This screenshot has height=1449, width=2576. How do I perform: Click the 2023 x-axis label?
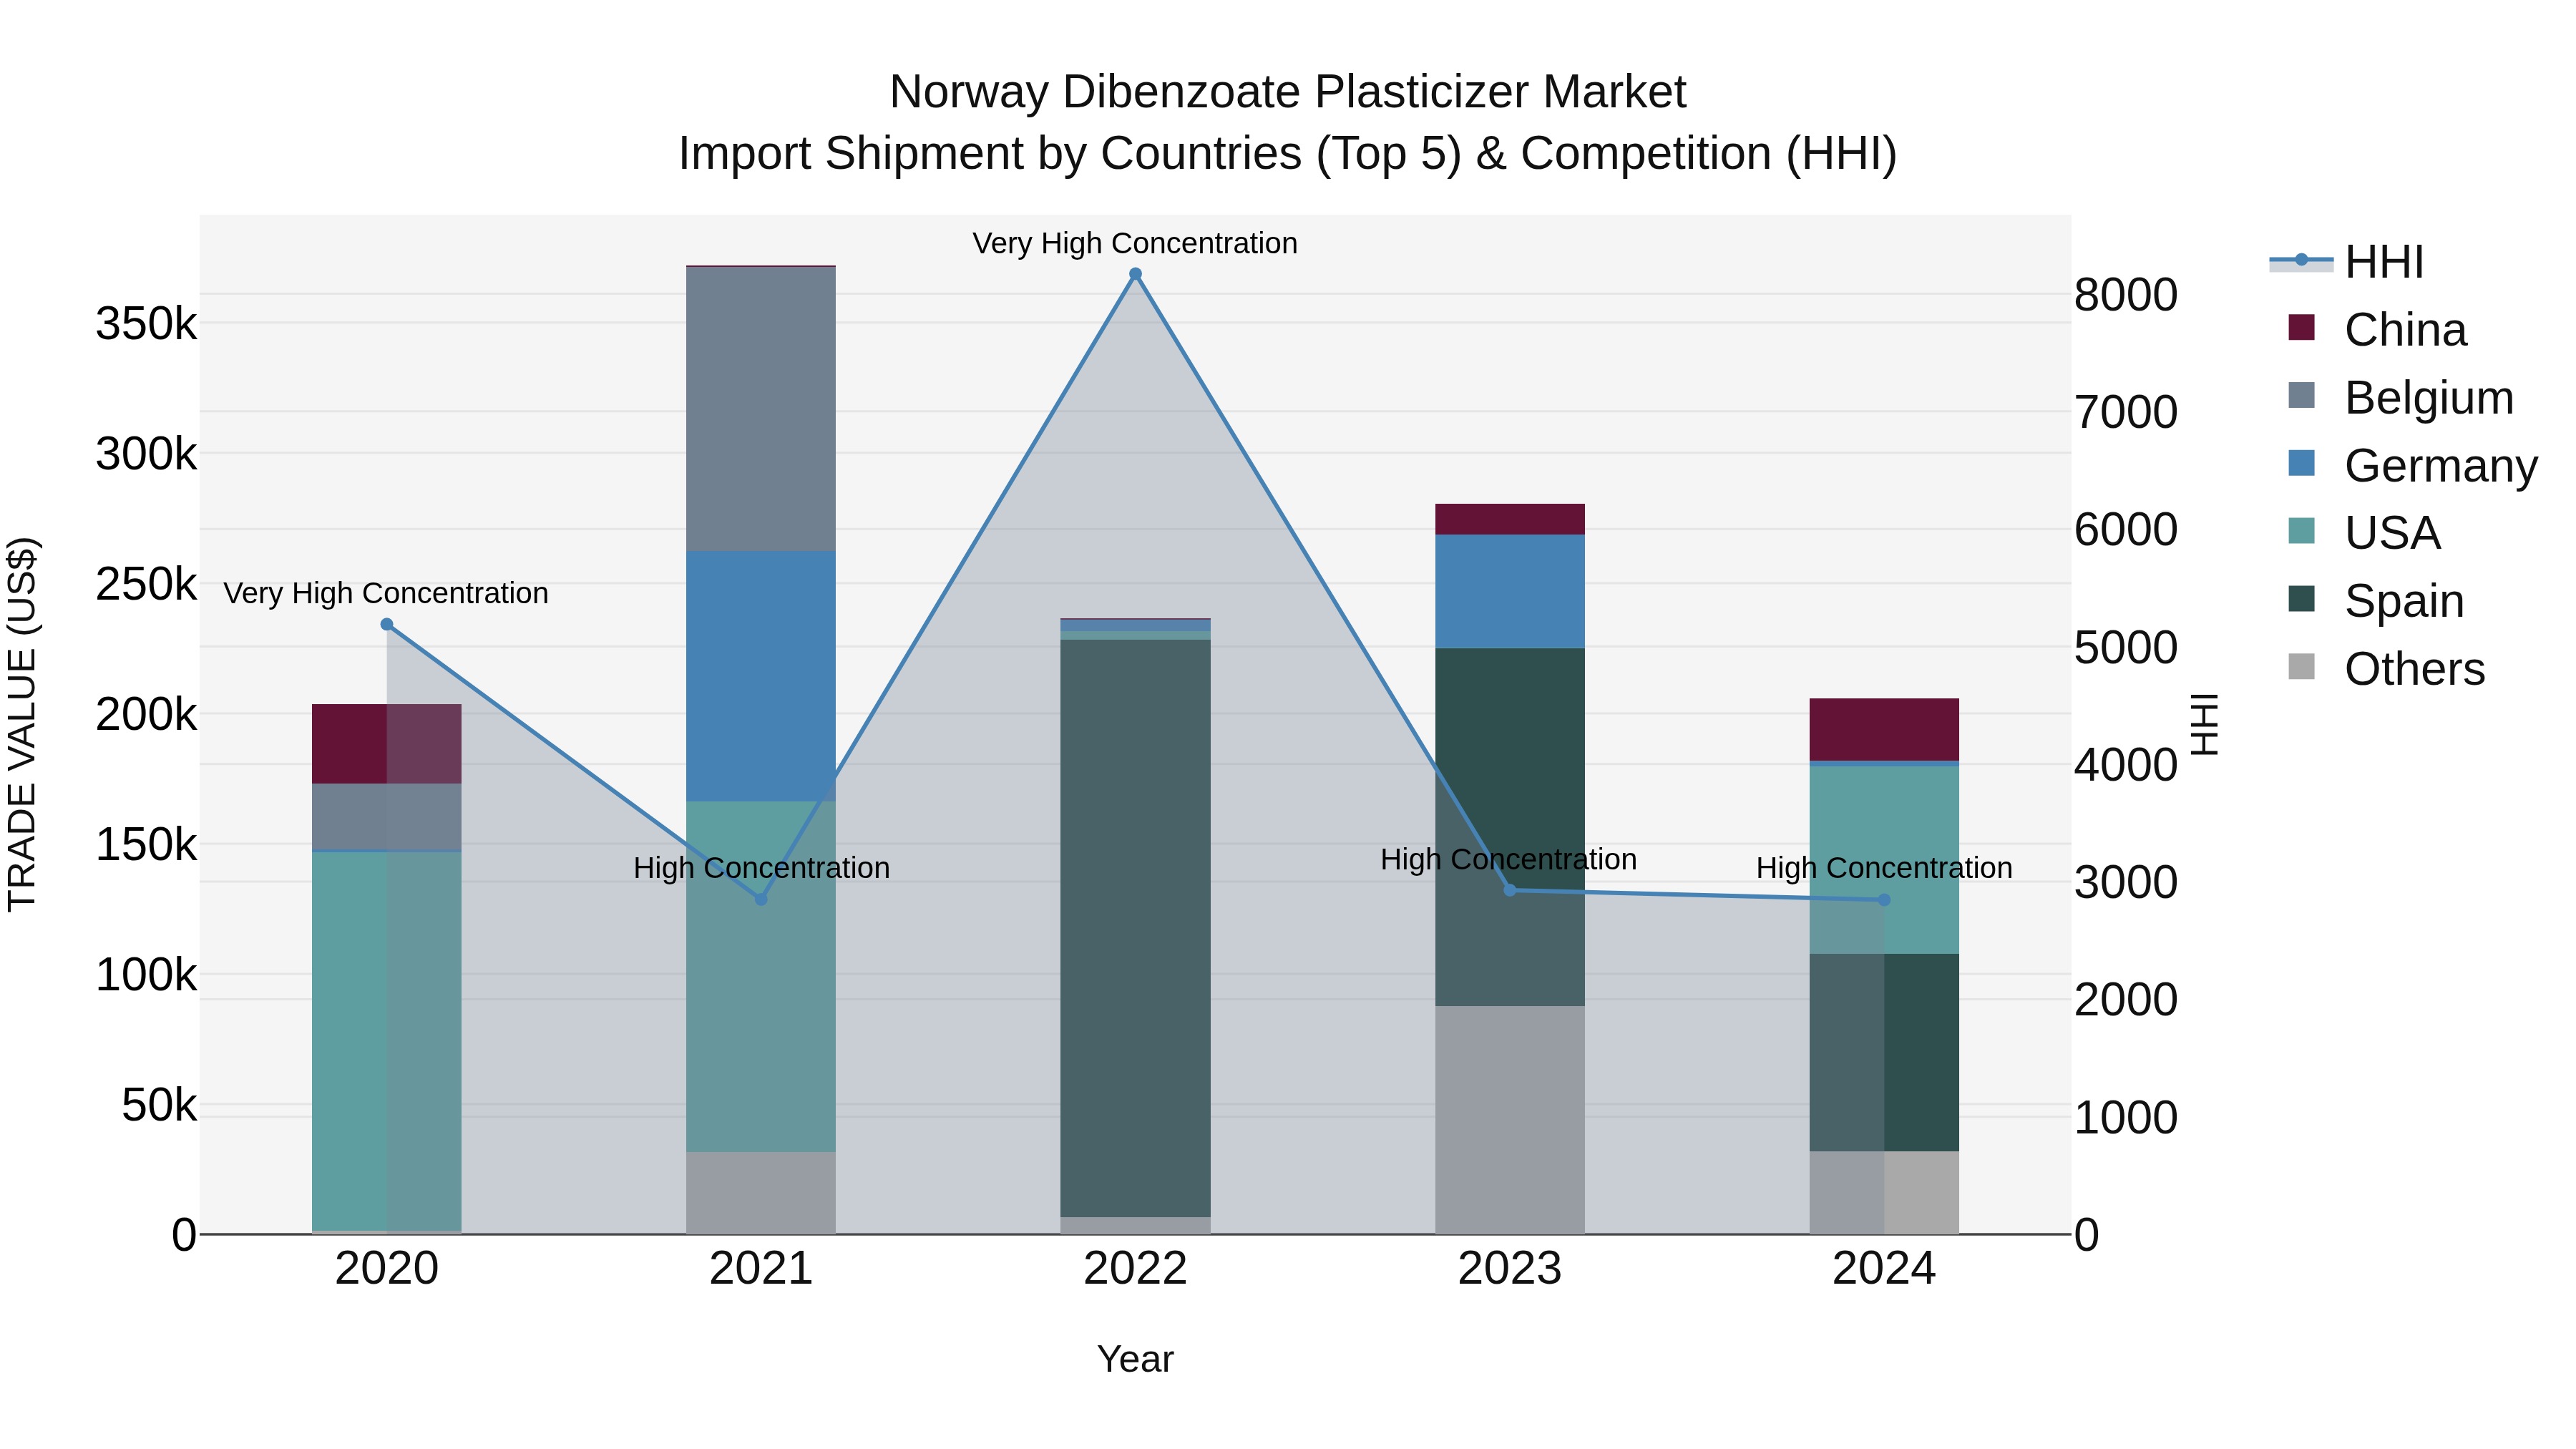[1510, 1269]
